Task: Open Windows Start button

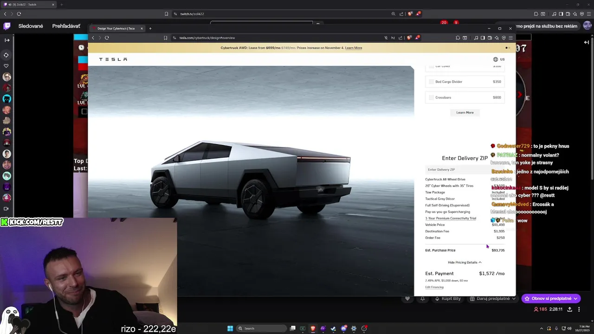Action: coord(230,328)
